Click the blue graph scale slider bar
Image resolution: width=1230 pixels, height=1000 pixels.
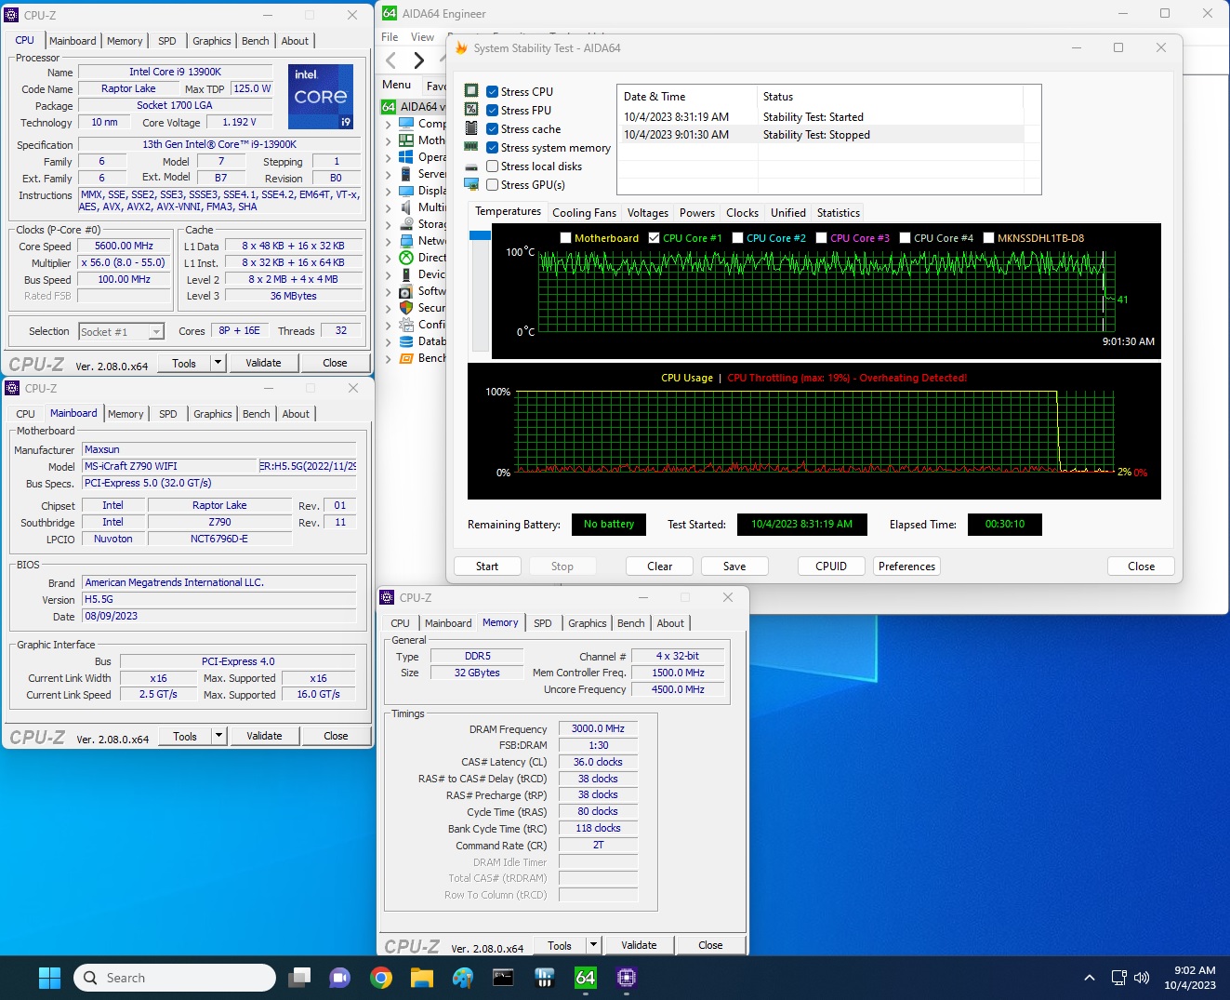click(480, 236)
